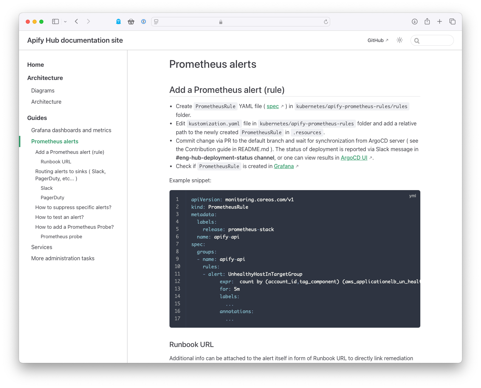
Task: Open the Guides section heading
Action: [x=37, y=118]
